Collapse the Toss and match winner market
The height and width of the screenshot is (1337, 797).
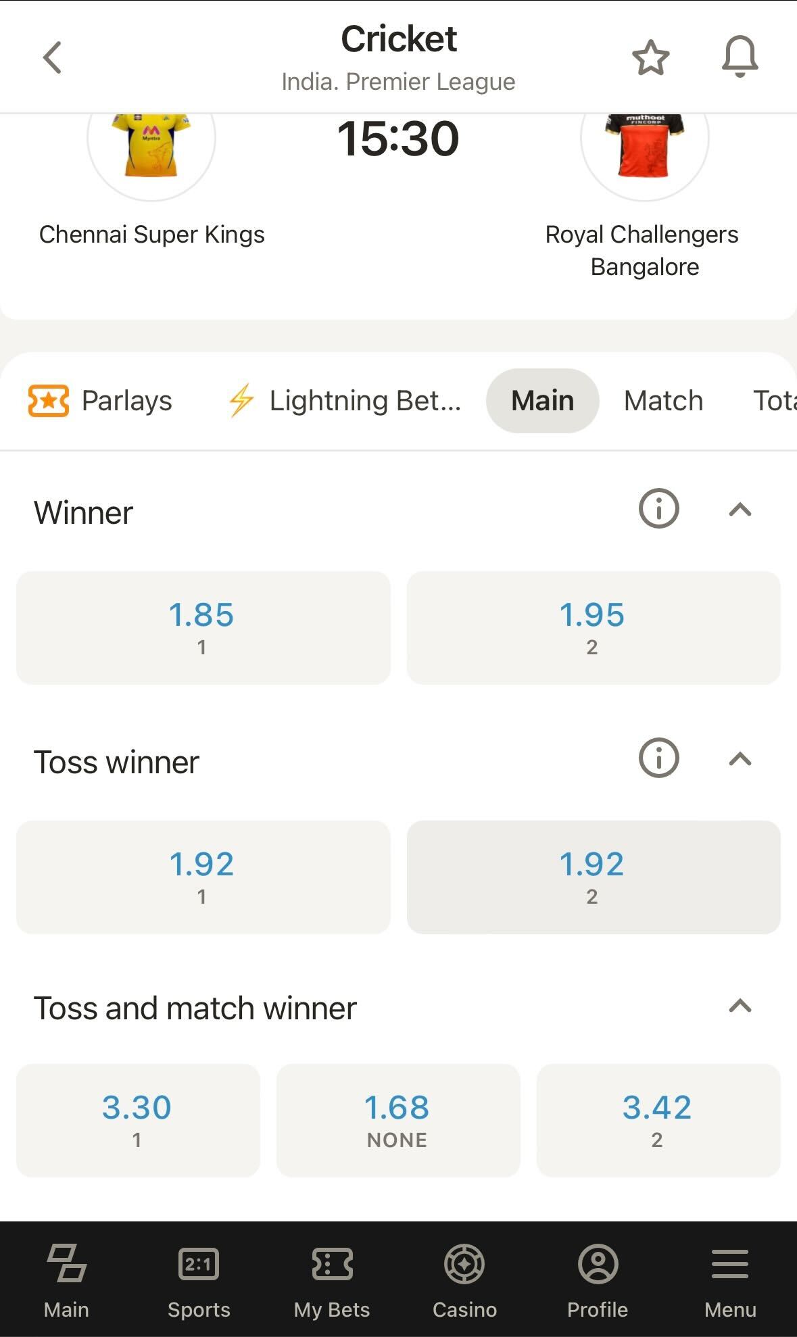[742, 1007]
